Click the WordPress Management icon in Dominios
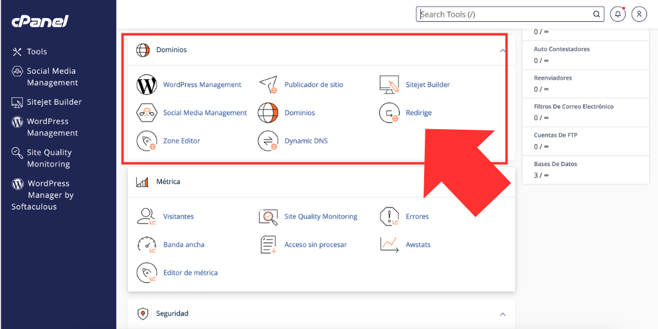The height and width of the screenshot is (329, 658). tap(147, 85)
